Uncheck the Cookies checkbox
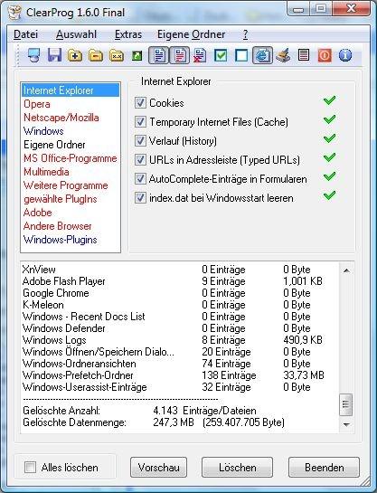The image size is (377, 493). (140, 103)
